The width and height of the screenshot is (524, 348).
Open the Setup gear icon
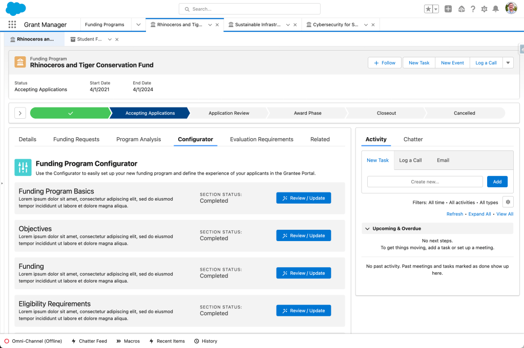click(484, 9)
